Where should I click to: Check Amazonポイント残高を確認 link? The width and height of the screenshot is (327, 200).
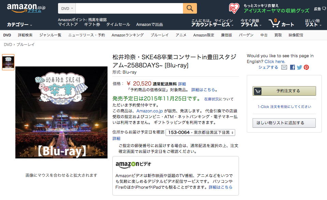pyautogui.click(x=82, y=20)
